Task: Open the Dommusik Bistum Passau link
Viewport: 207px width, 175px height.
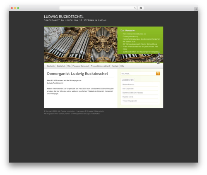Action: click(x=132, y=93)
